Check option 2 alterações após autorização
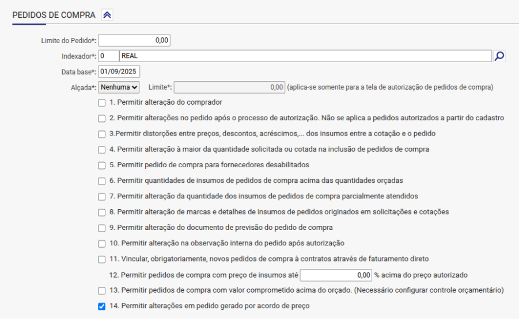The height and width of the screenshot is (319, 519). pyautogui.click(x=101, y=118)
